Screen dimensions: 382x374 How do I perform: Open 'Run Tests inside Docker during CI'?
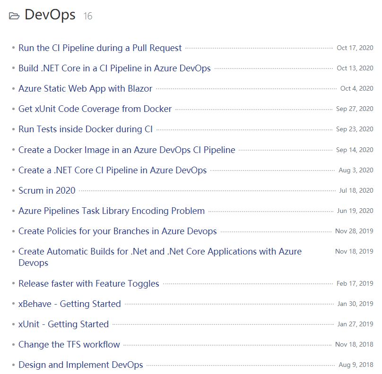click(86, 129)
